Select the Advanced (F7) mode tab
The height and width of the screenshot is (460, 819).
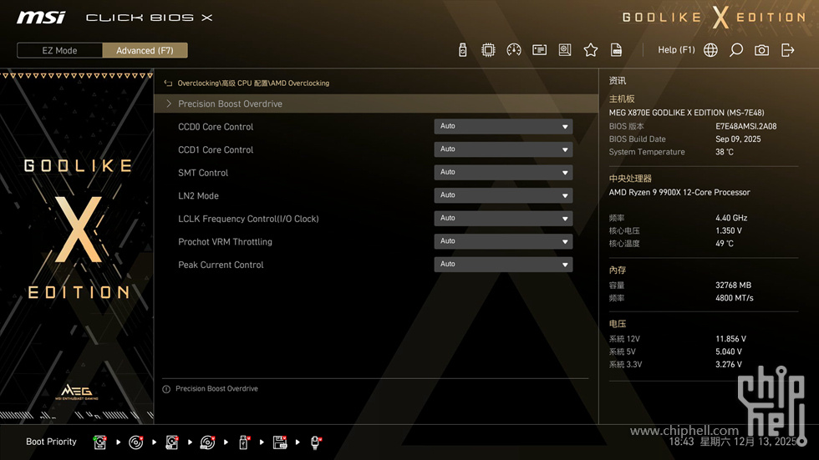pos(145,50)
